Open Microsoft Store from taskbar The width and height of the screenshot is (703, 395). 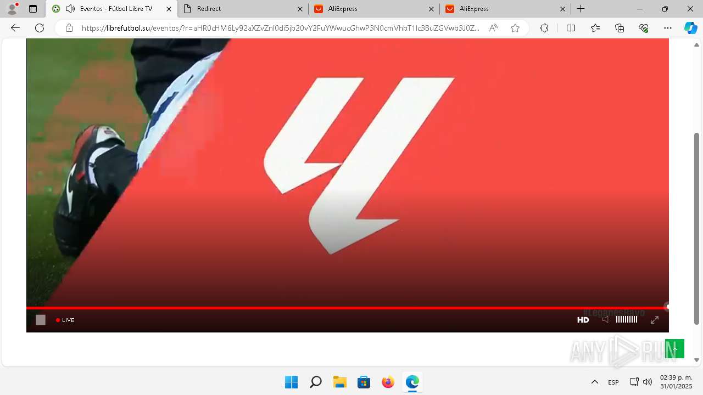tap(364, 382)
